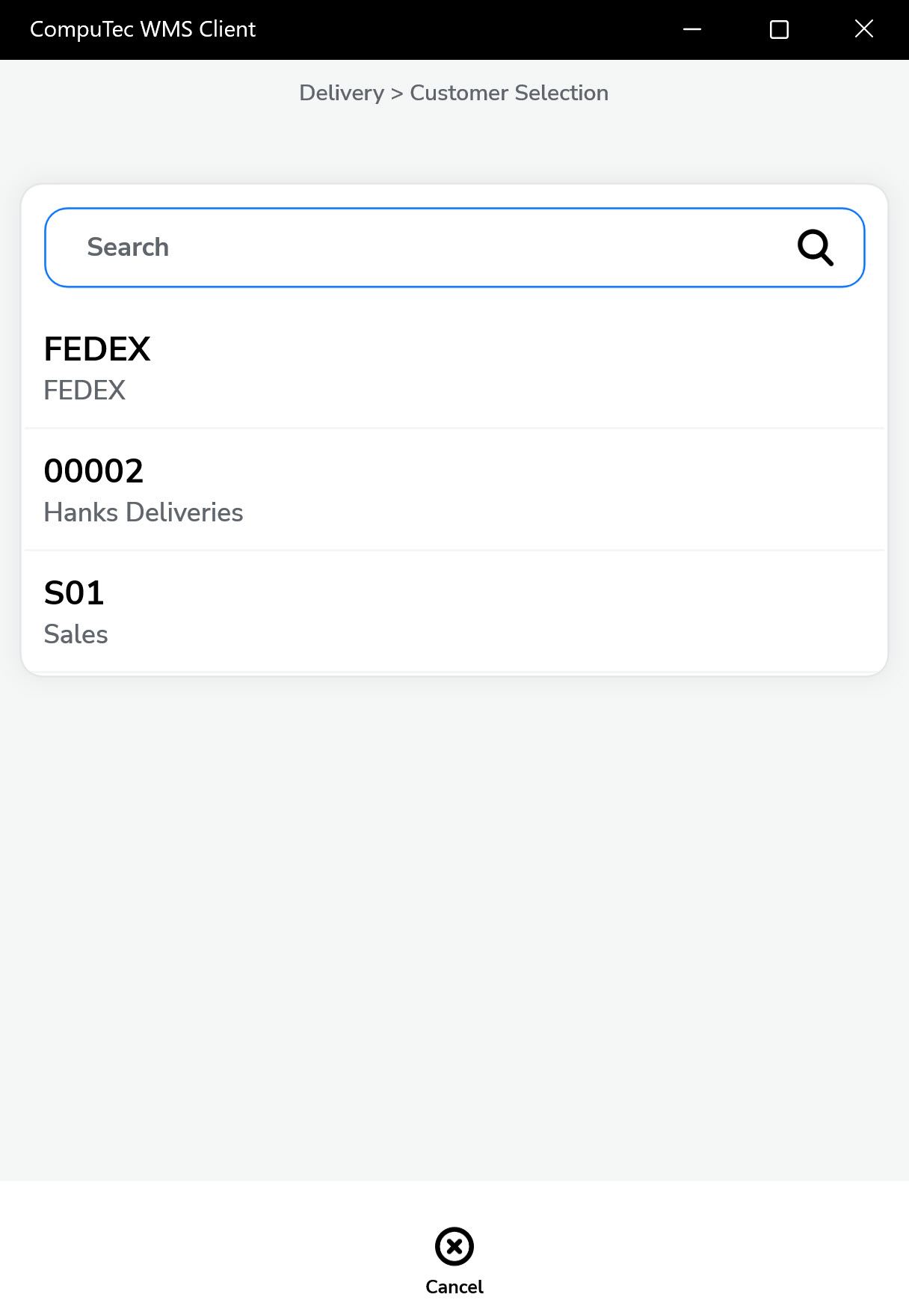Click the breadcrumb ">" separator

tap(397, 94)
